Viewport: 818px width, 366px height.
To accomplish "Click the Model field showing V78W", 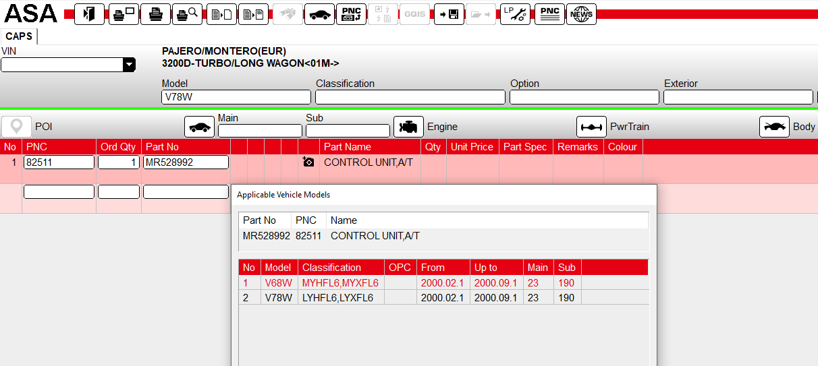I will (236, 97).
